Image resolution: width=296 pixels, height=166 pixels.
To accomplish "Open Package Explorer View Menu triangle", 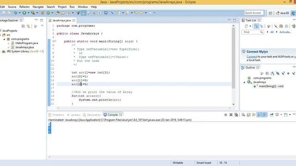I will click(x=42, y=26).
